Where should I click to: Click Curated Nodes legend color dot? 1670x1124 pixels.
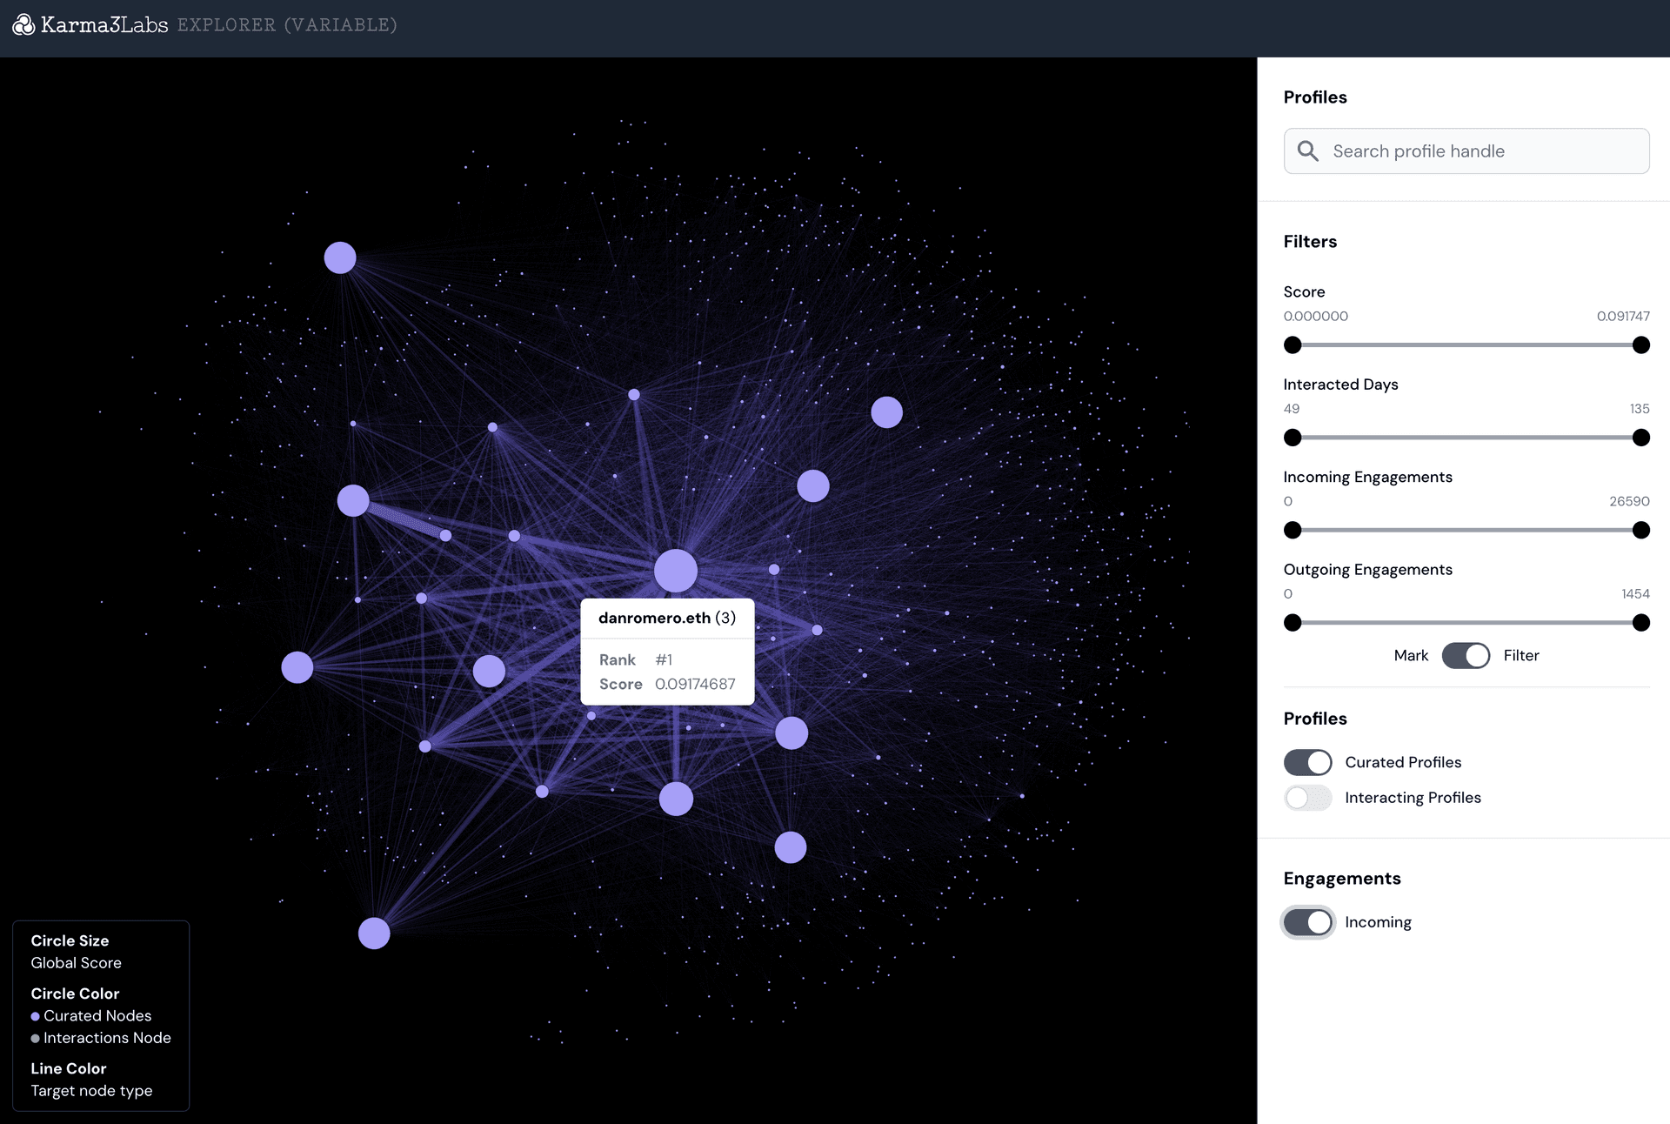(x=36, y=1016)
